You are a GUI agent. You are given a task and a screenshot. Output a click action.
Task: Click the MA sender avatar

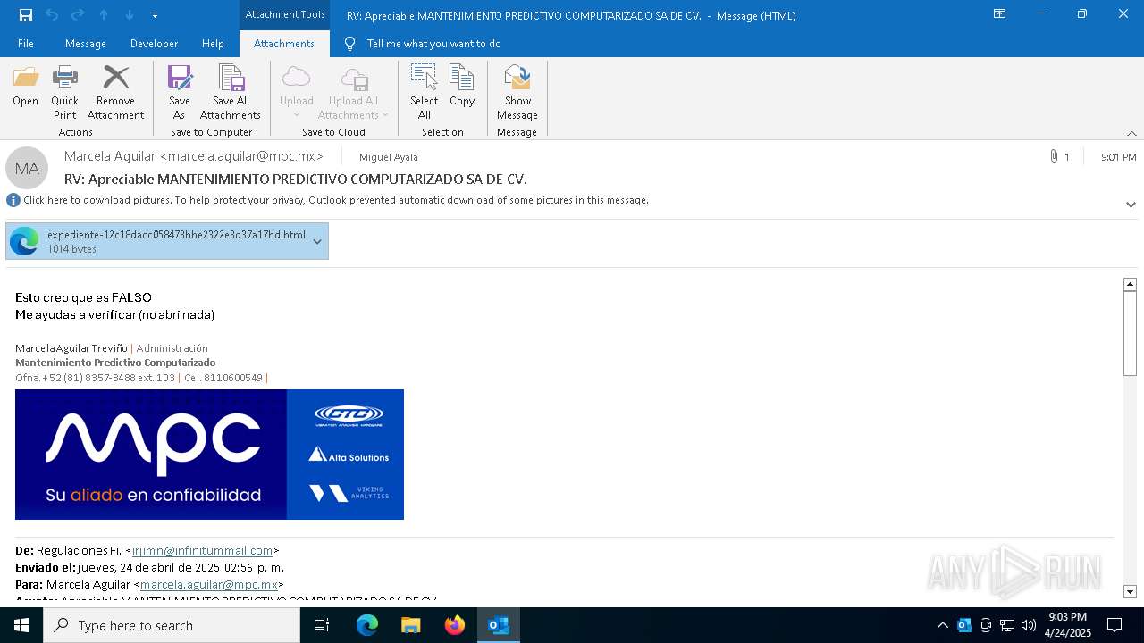coord(27,168)
